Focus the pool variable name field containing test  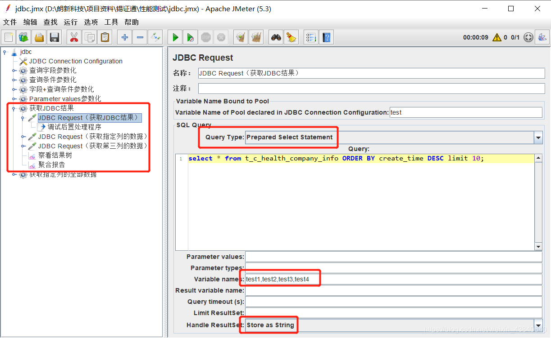[x=466, y=112]
